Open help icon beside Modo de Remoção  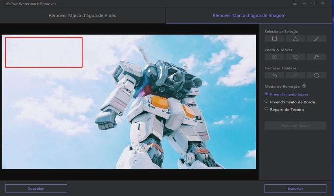[x=304, y=86]
